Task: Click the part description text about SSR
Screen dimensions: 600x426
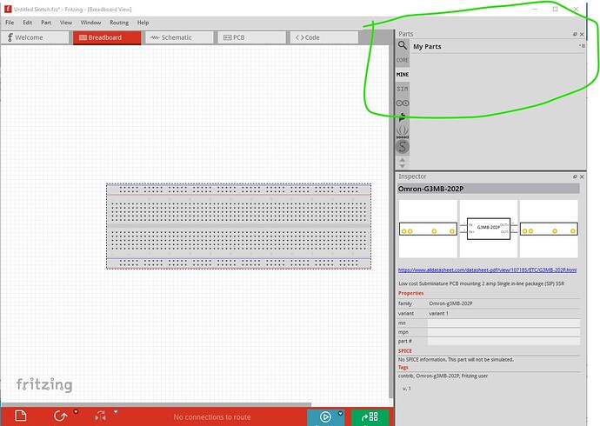Action: click(x=482, y=283)
